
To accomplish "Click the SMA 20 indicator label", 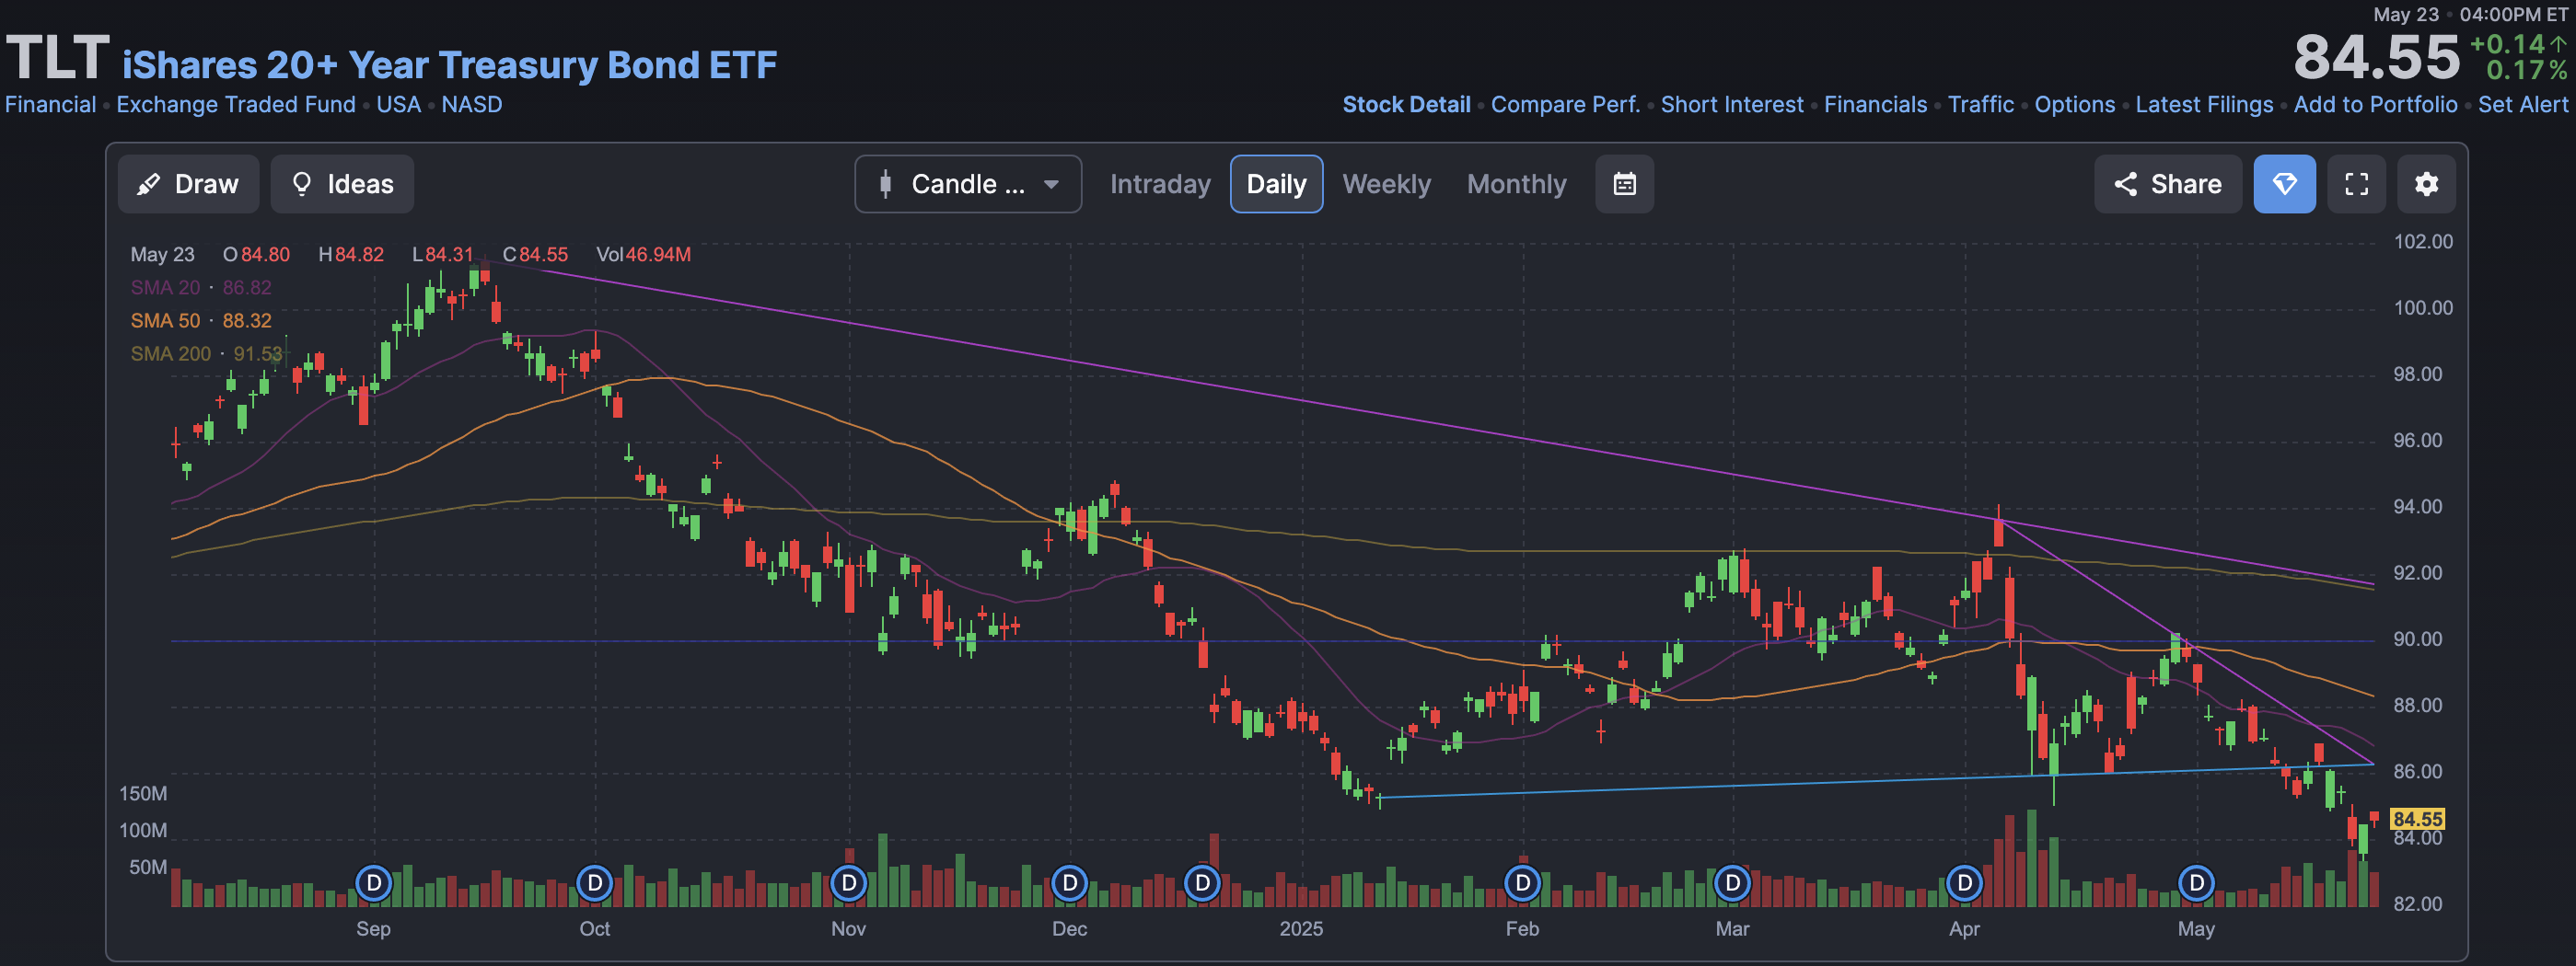I will pyautogui.click(x=165, y=288).
